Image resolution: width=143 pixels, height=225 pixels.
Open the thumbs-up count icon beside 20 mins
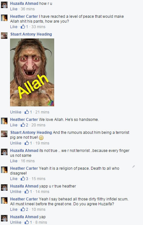point(23,125)
